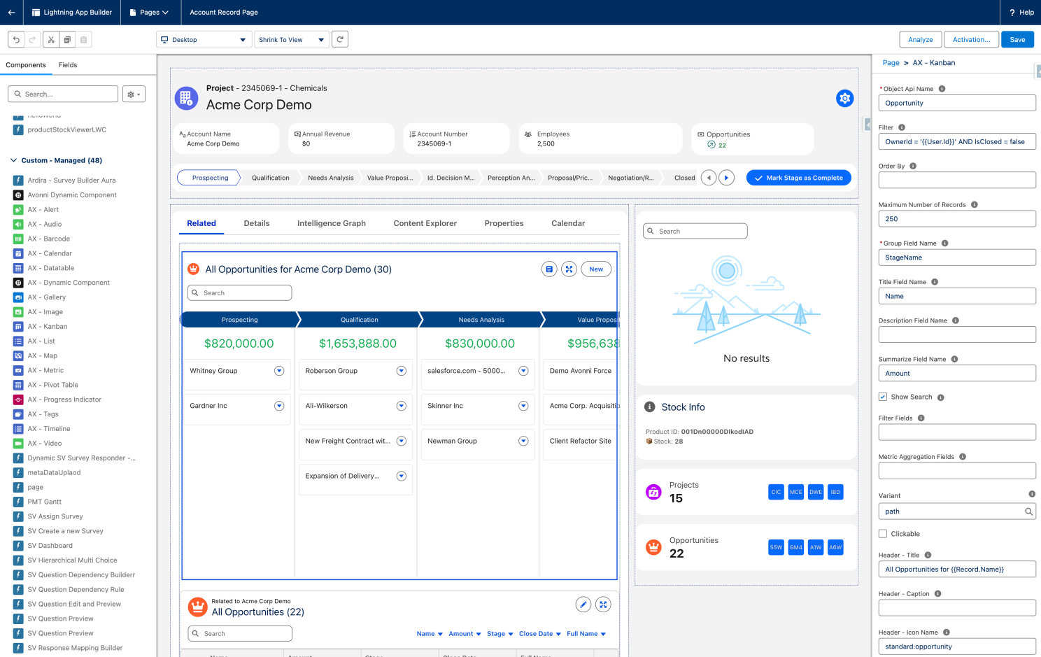Uncheck the Show Search checkbox

[x=883, y=397]
